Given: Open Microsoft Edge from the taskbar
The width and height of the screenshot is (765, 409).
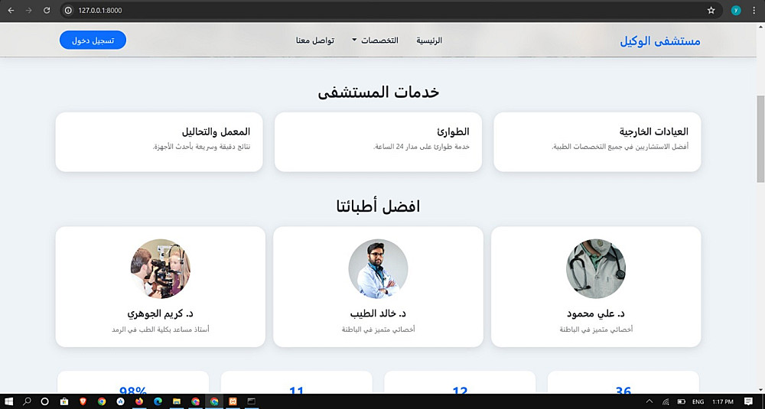Looking at the screenshot, I should [x=158, y=401].
